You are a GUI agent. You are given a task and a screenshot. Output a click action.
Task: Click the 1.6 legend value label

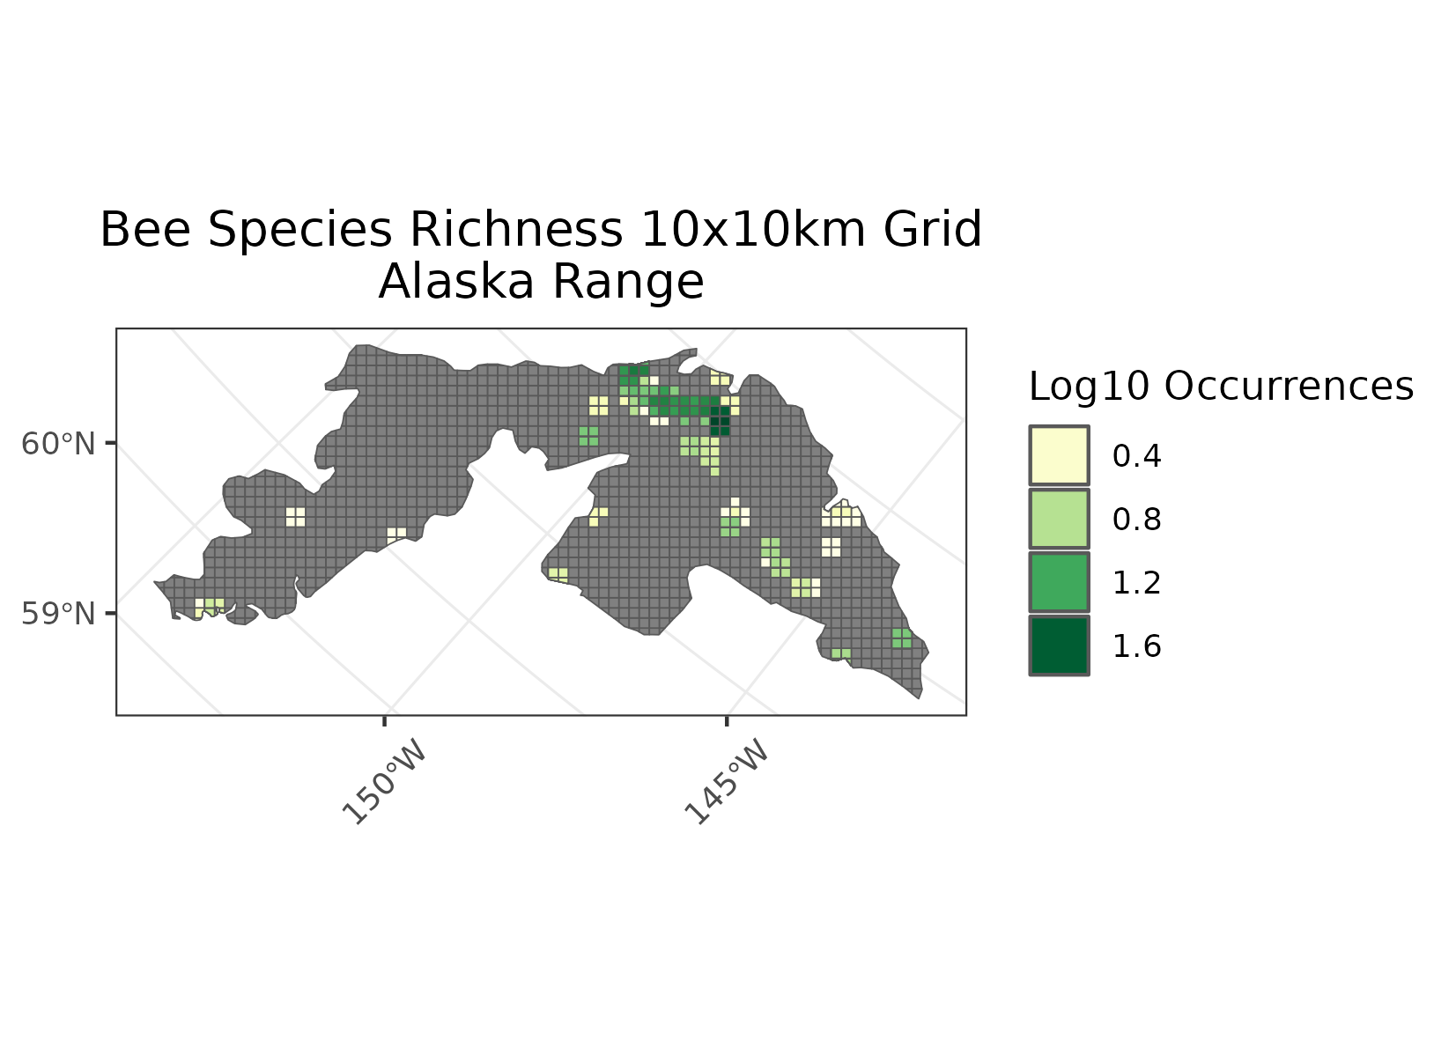click(x=1136, y=646)
